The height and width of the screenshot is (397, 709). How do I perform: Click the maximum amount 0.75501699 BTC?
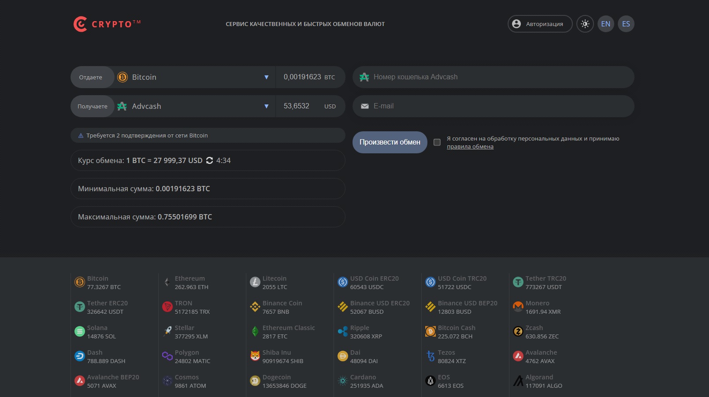[x=185, y=217]
